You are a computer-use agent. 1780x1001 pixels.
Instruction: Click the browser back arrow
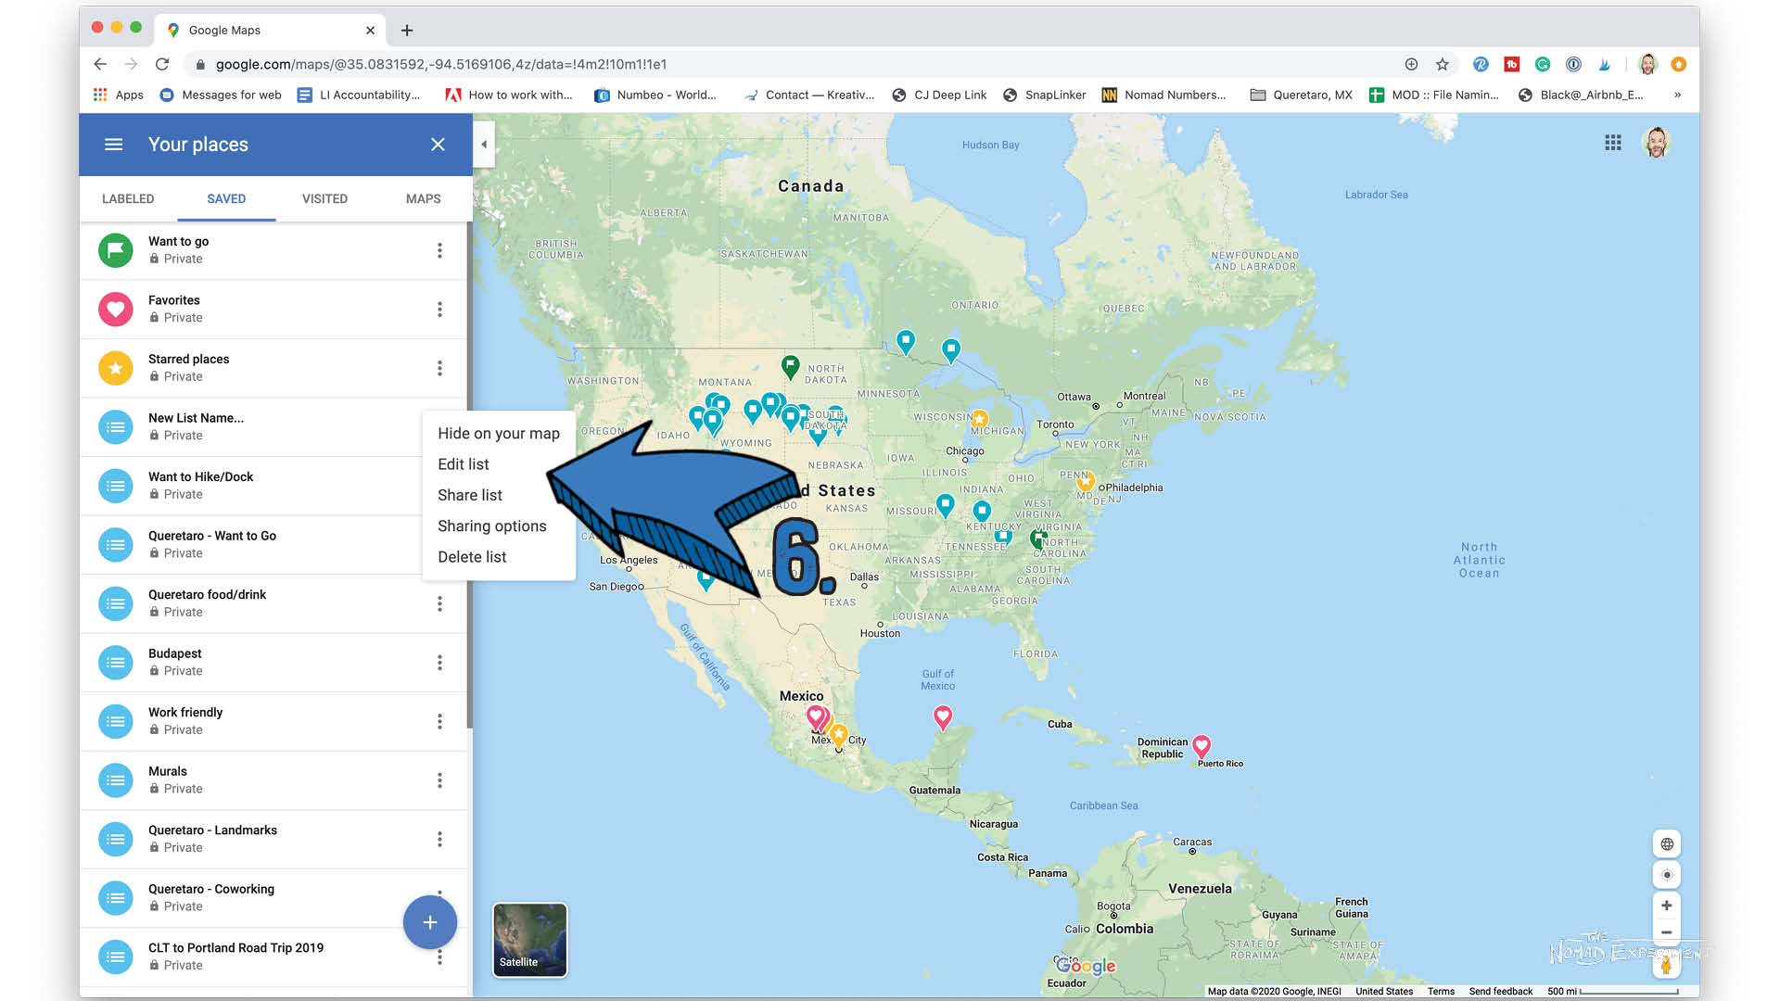(x=100, y=64)
